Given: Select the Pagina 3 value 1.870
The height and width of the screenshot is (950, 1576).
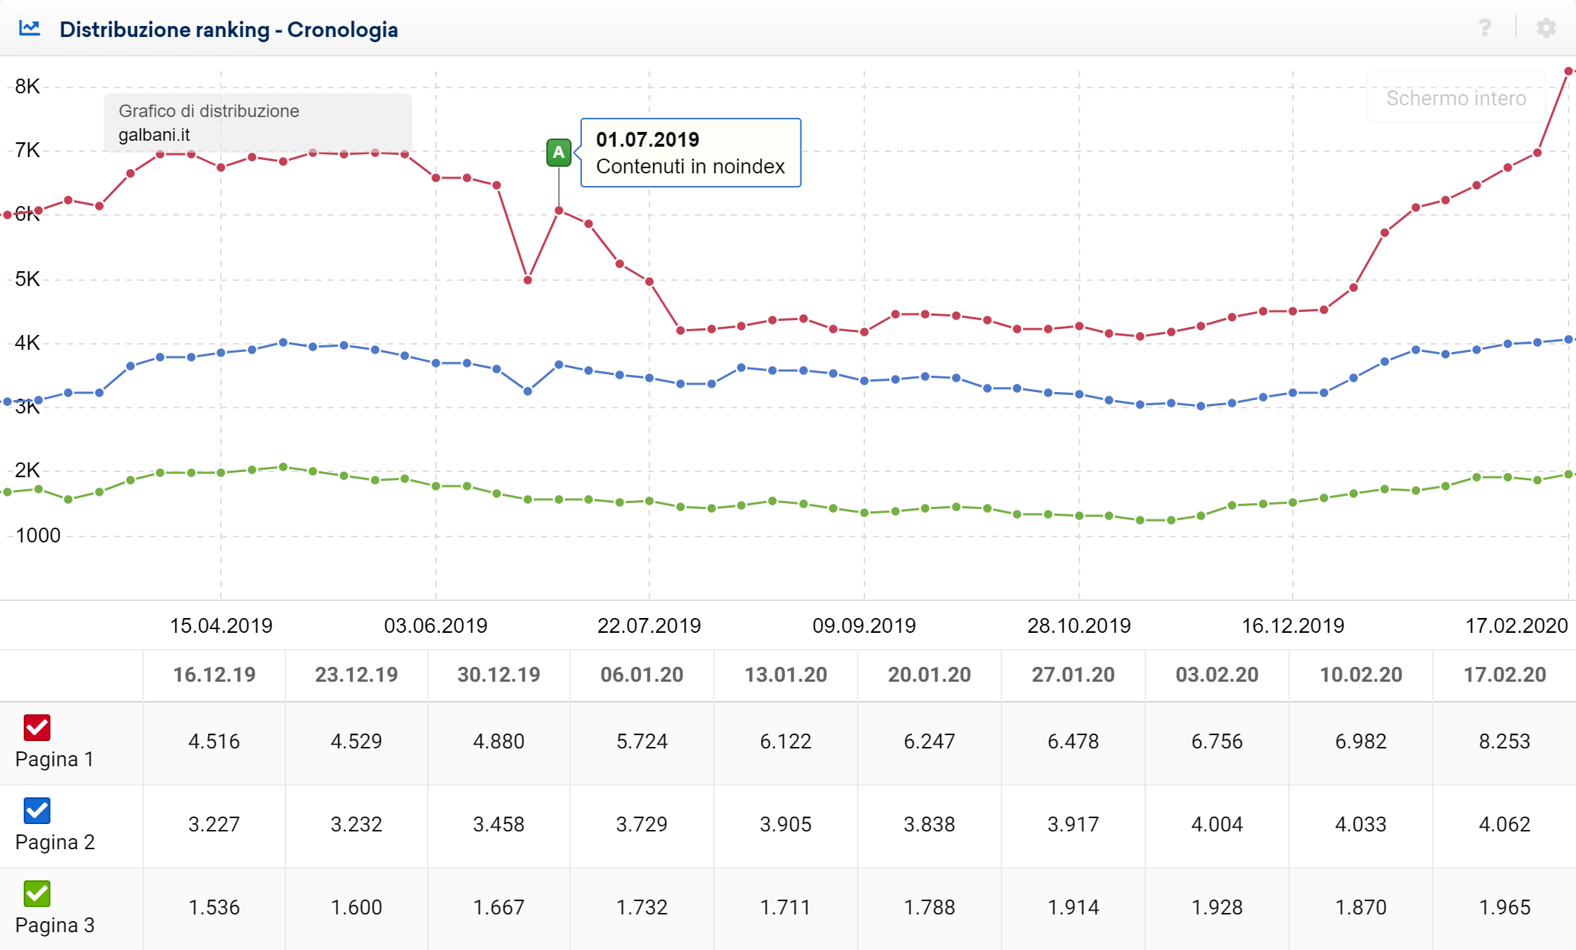Looking at the screenshot, I should pyautogui.click(x=1361, y=908).
